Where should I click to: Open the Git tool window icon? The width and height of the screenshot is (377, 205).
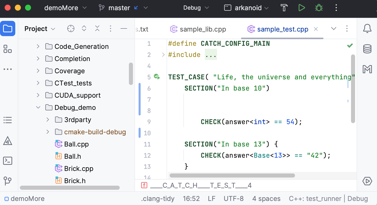click(x=8, y=181)
